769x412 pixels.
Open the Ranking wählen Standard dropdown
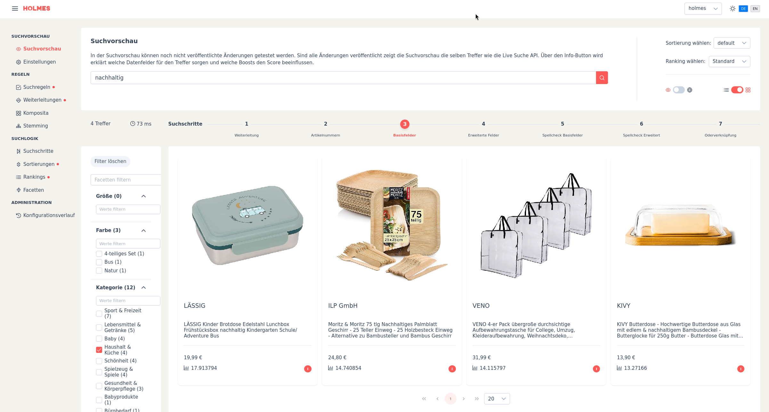(x=729, y=61)
